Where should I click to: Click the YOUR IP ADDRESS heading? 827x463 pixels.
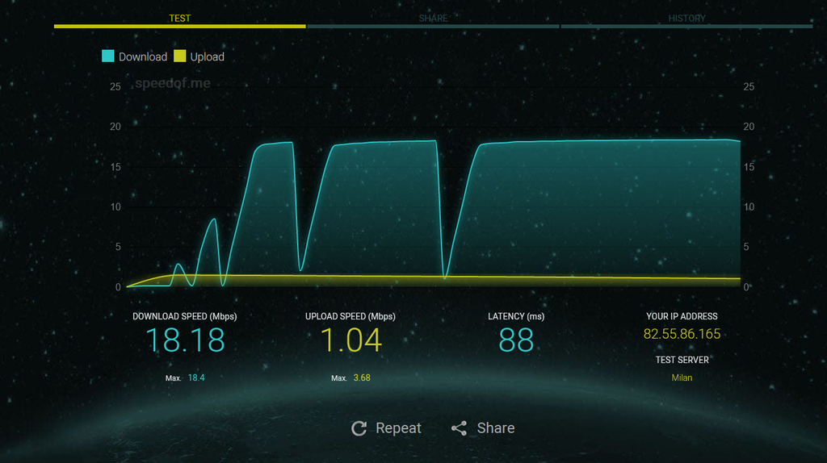[682, 316]
